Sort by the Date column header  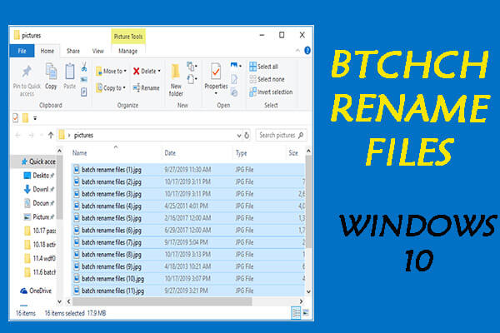[x=170, y=153]
